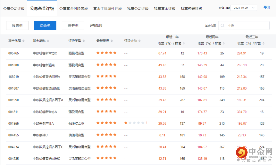This screenshot has height=165, width=276.
Task: Open fund 中欧明睿新起点
Action: 44,65
